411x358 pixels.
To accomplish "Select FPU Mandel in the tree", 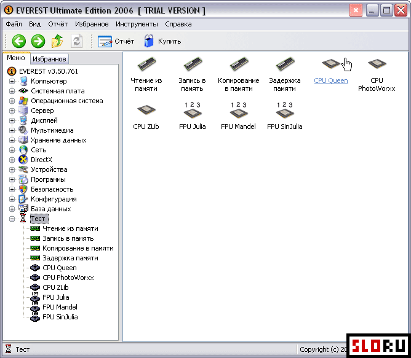I will pyautogui.click(x=60, y=307).
